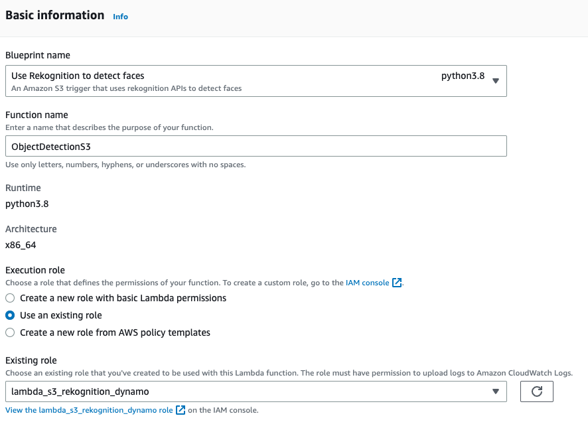Select 'Create a new role with basic Lambda permissions'

pyautogui.click(x=10, y=299)
